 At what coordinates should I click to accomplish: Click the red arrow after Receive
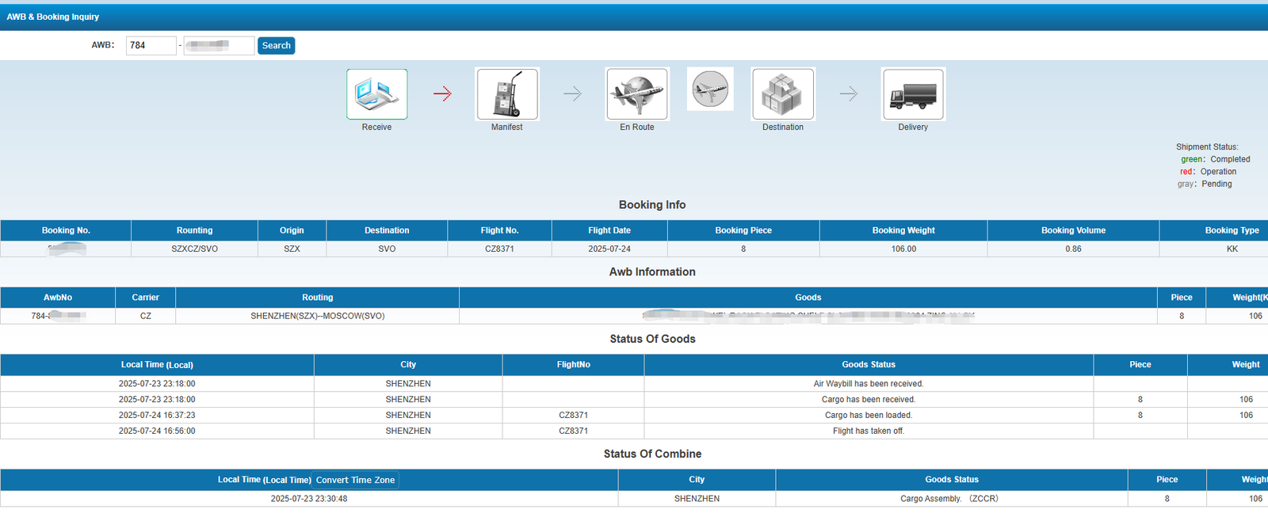(x=442, y=94)
